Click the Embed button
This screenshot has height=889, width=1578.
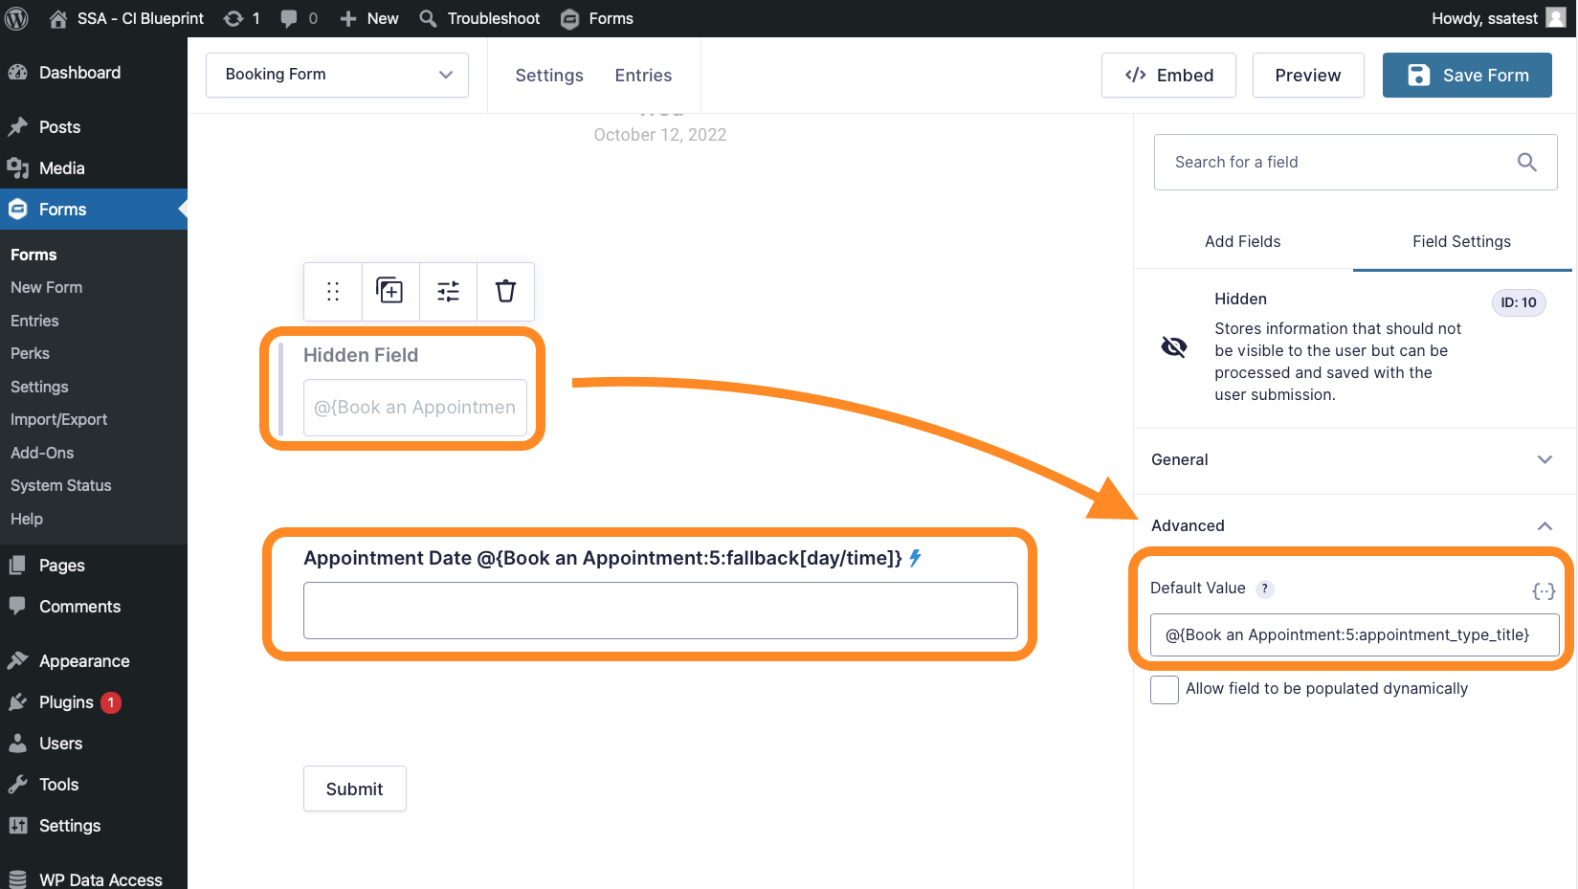[1168, 76]
